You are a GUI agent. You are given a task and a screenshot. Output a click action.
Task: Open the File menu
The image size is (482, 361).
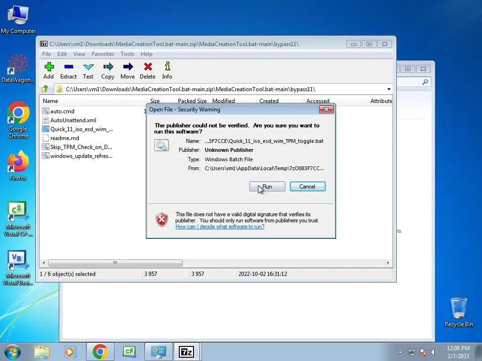pos(47,54)
